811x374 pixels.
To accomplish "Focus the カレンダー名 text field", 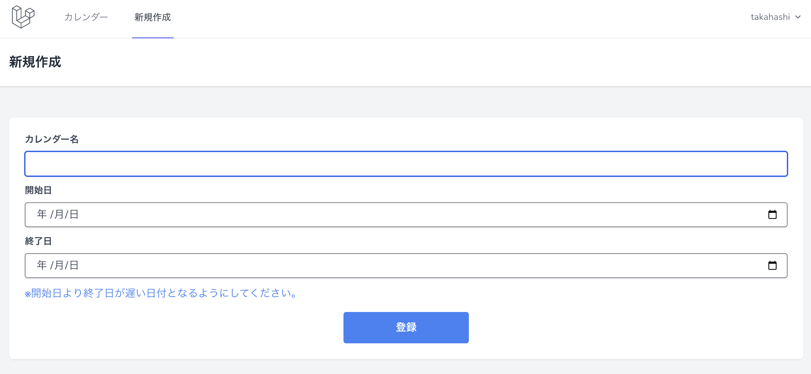I will point(405,164).
